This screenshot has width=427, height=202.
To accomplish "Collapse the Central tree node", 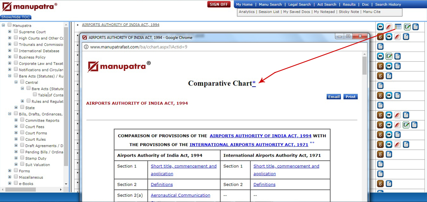I will point(16,82).
